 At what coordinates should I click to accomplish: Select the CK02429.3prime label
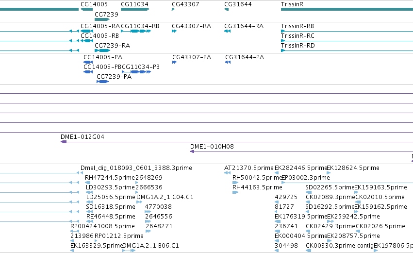click(330, 226)
